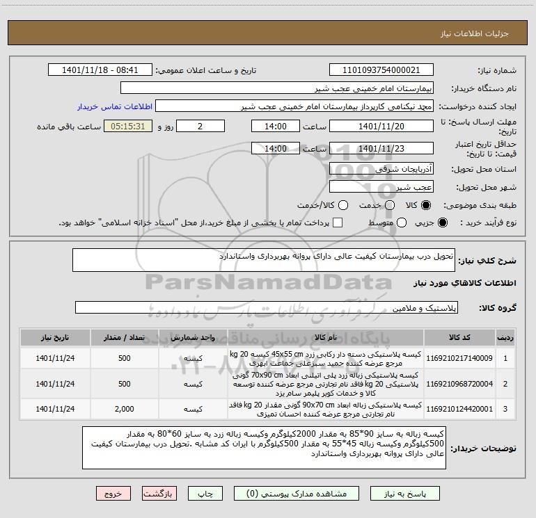536x518 pixels.
Task: Click the row 1 item name کیسه پلاستیکی دسته دار
Action: (326, 359)
